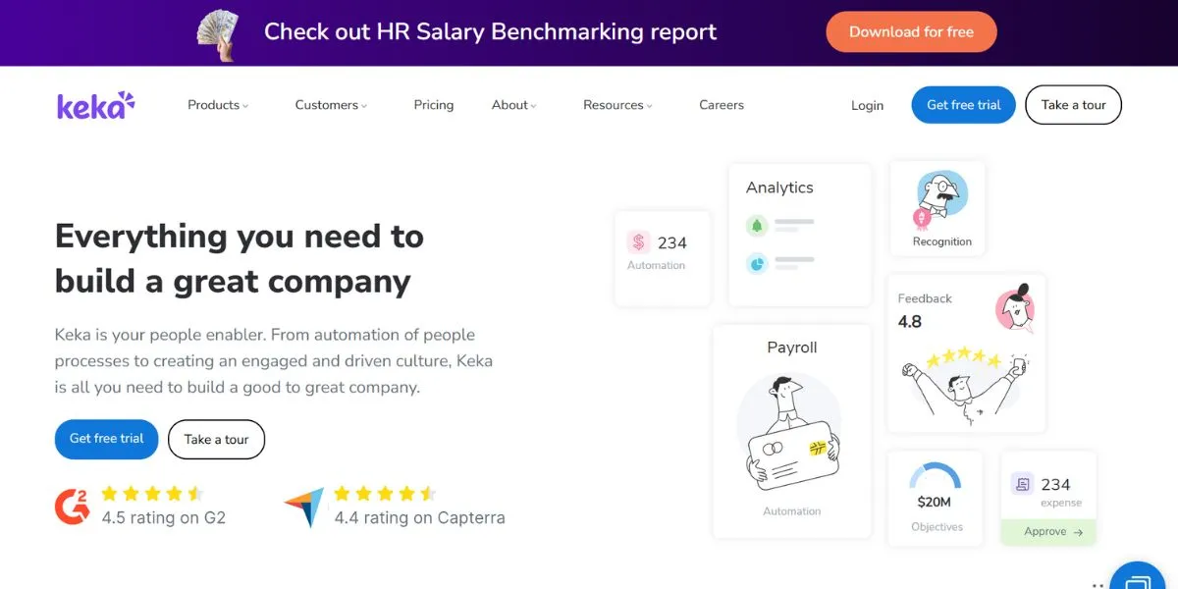Click the Capterra logo icon
Screen dimensions: 1178x589
click(x=304, y=507)
